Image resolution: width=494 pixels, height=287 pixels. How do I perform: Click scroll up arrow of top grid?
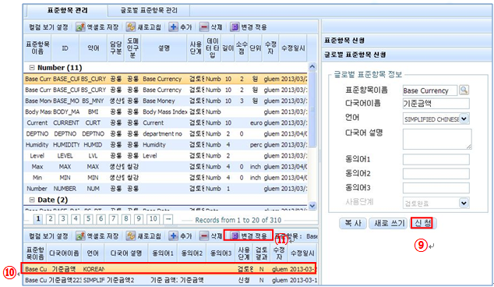click(312, 66)
